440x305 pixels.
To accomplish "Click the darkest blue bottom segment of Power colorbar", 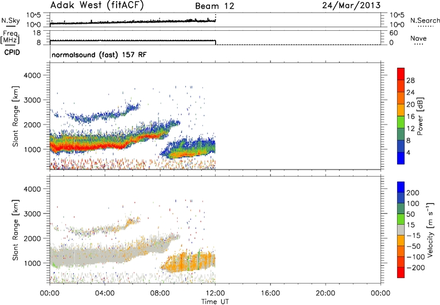I will coord(401,158).
